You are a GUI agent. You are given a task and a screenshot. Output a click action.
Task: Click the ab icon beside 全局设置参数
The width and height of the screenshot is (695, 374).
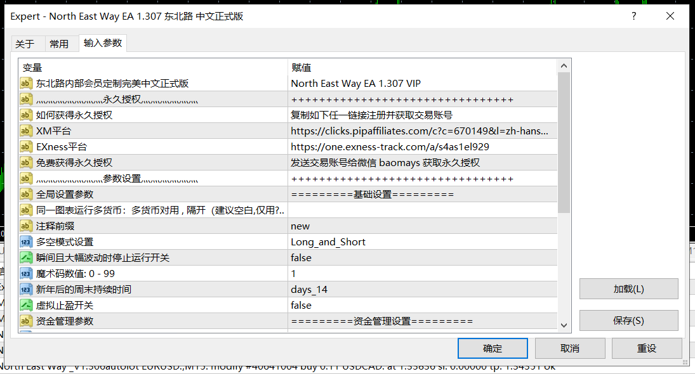26,195
